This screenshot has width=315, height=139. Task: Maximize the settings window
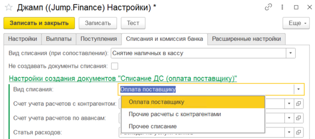(296, 8)
